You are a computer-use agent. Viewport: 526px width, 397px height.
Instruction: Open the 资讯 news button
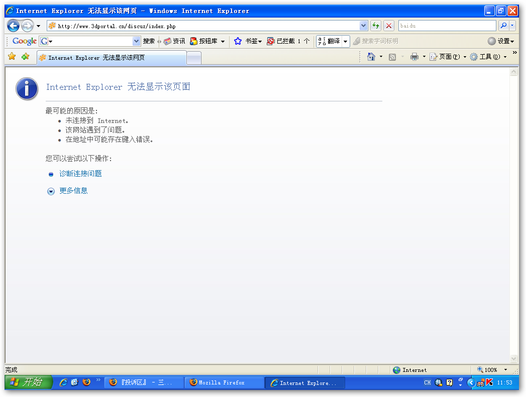174,41
